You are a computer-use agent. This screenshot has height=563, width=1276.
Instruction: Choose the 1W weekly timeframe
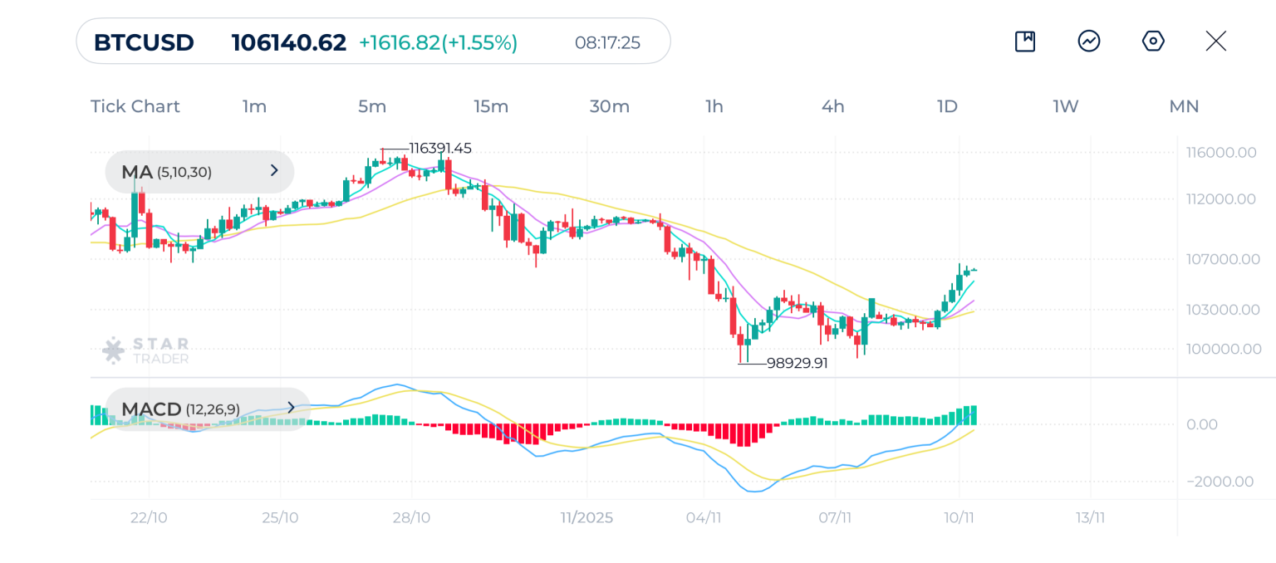[x=1065, y=106]
